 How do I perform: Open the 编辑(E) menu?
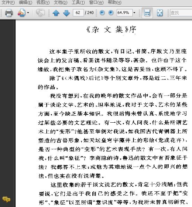25,2
